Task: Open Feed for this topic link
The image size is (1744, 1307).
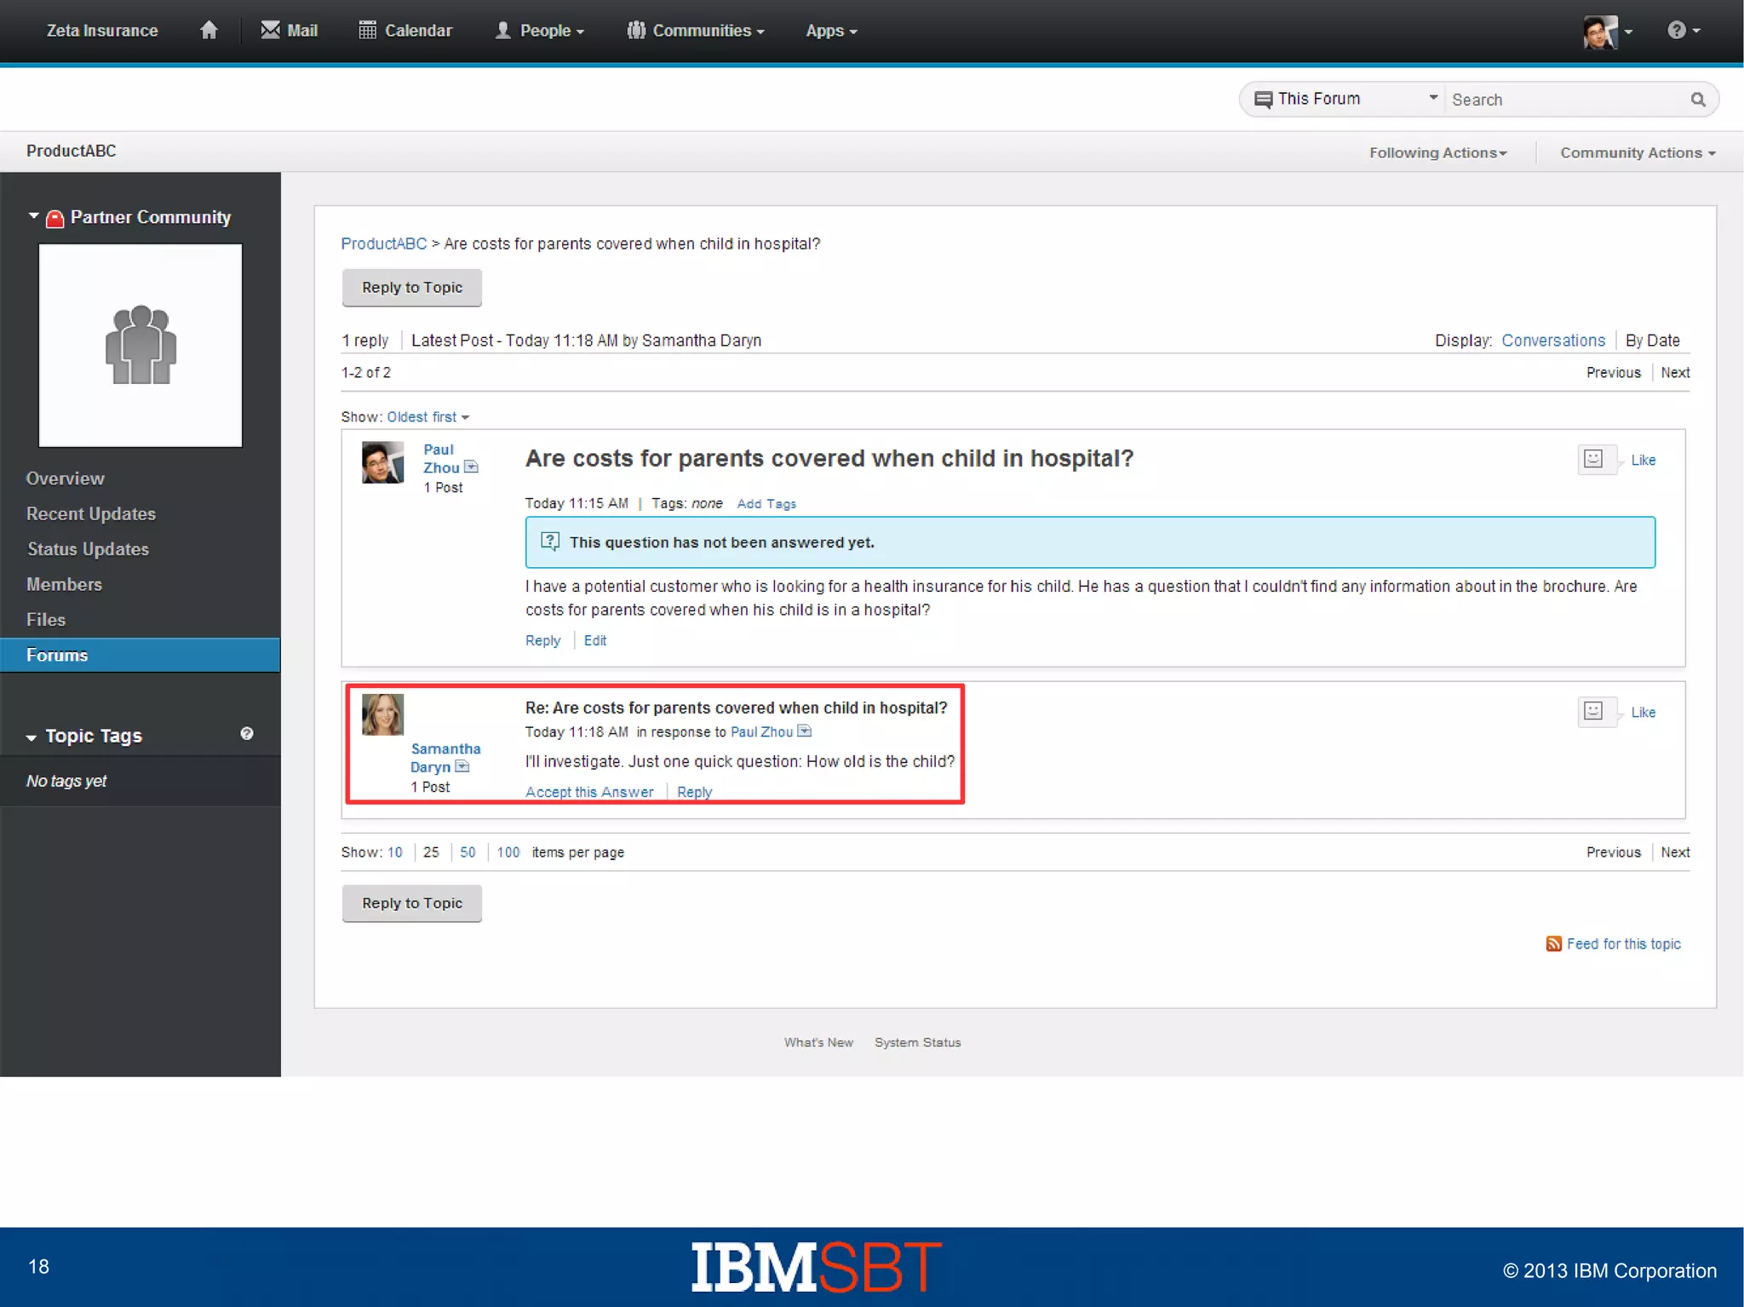Action: 1623,944
